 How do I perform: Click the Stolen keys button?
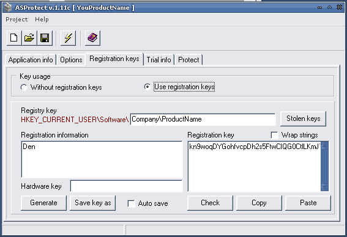303,119
